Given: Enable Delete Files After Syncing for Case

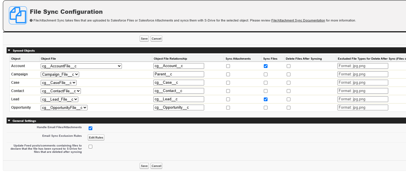Looking at the screenshot, I should [x=288, y=83].
